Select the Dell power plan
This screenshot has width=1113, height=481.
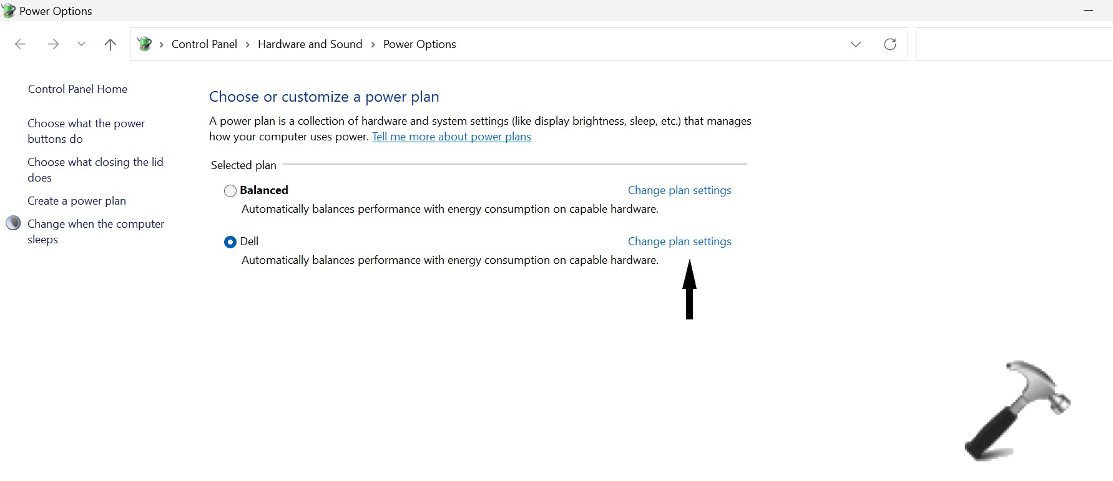[230, 242]
